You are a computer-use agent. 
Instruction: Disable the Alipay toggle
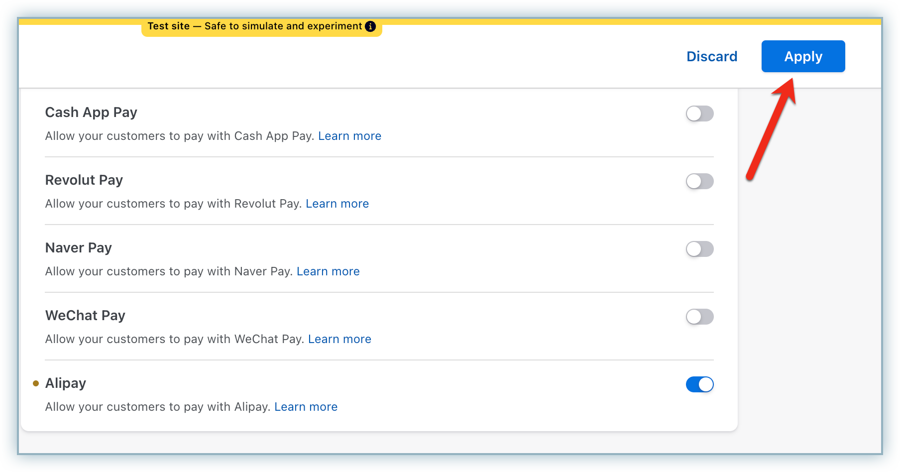(x=699, y=384)
